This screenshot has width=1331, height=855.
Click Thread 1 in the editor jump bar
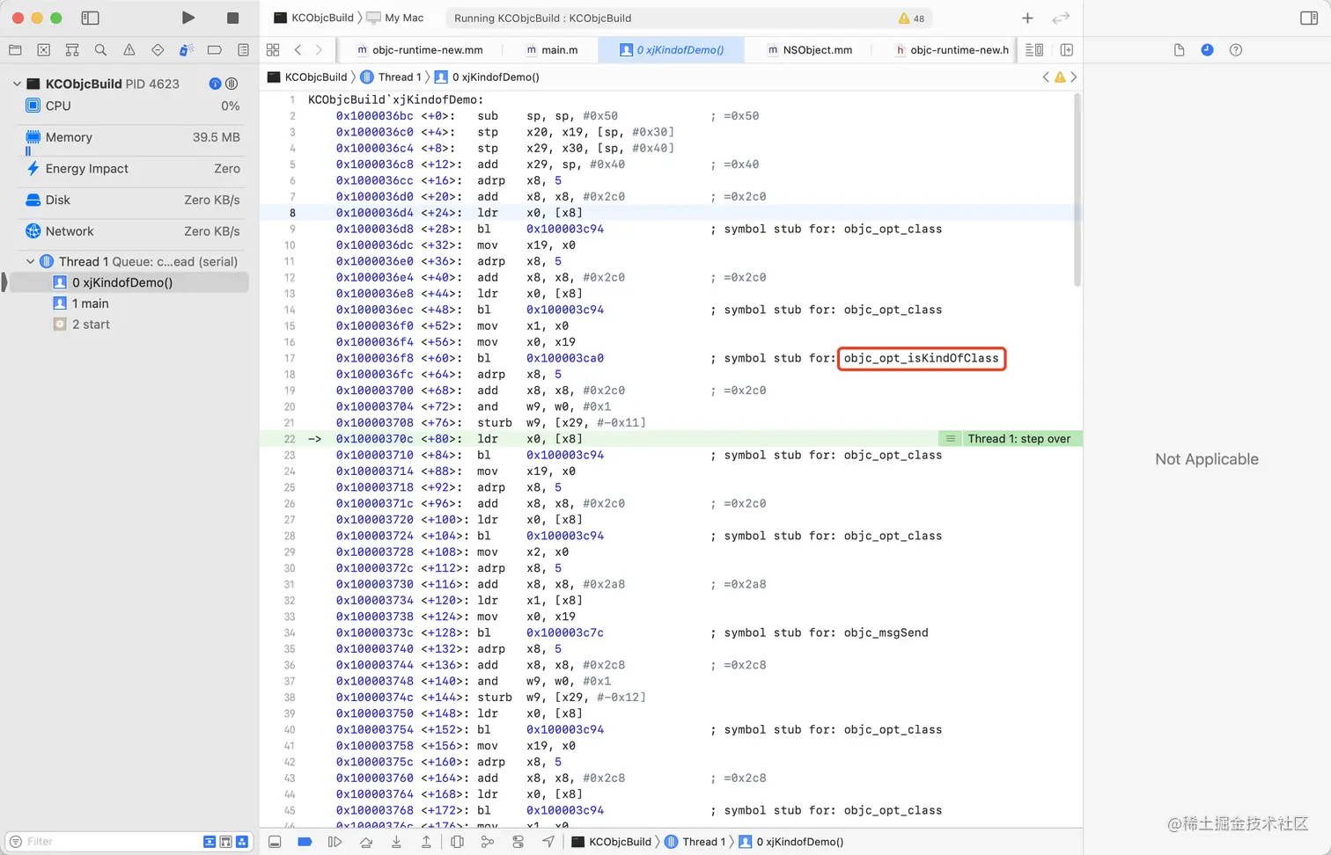click(392, 77)
